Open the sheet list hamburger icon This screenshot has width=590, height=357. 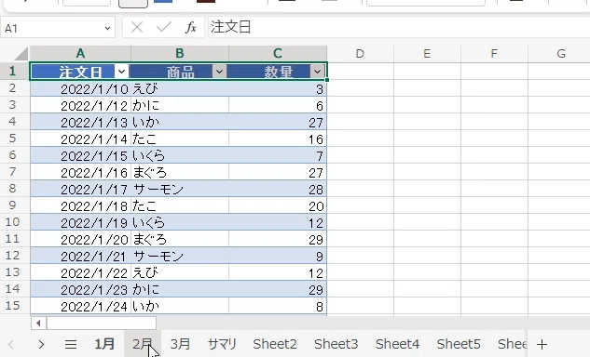71,344
